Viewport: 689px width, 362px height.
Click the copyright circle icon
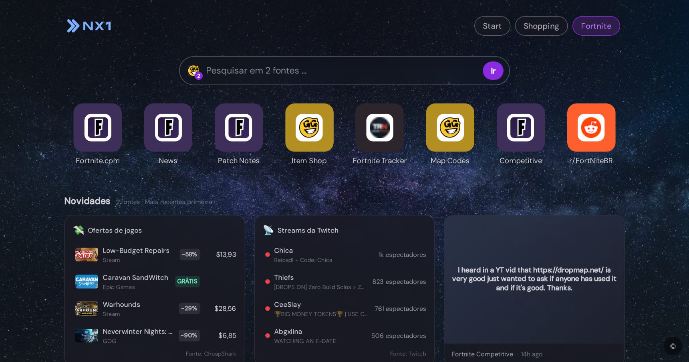pos(673,346)
